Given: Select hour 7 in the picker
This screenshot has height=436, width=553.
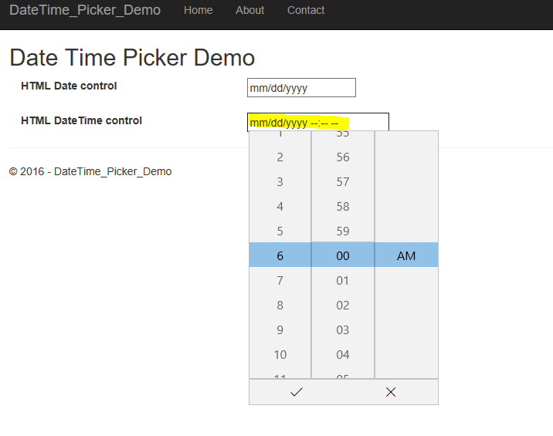Looking at the screenshot, I should pyautogui.click(x=280, y=281).
